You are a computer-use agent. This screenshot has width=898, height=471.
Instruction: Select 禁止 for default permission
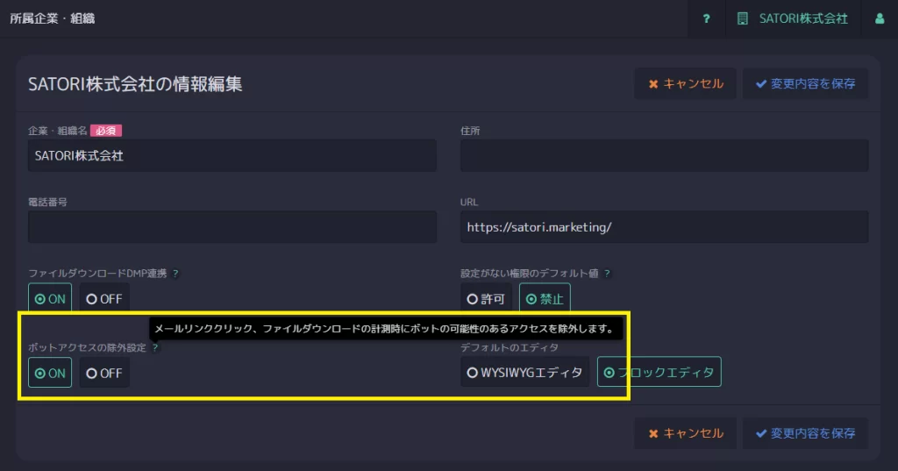click(545, 298)
